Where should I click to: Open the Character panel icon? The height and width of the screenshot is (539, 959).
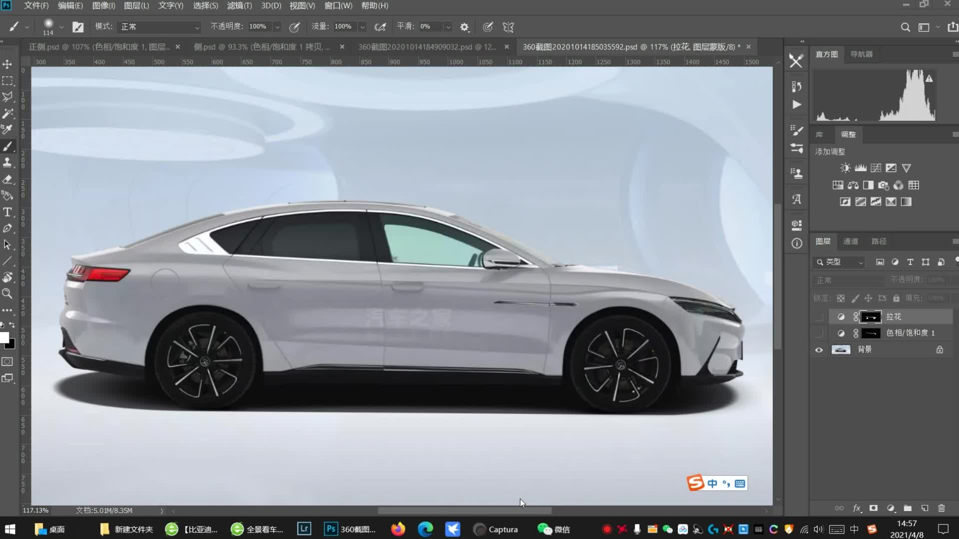tap(797, 199)
